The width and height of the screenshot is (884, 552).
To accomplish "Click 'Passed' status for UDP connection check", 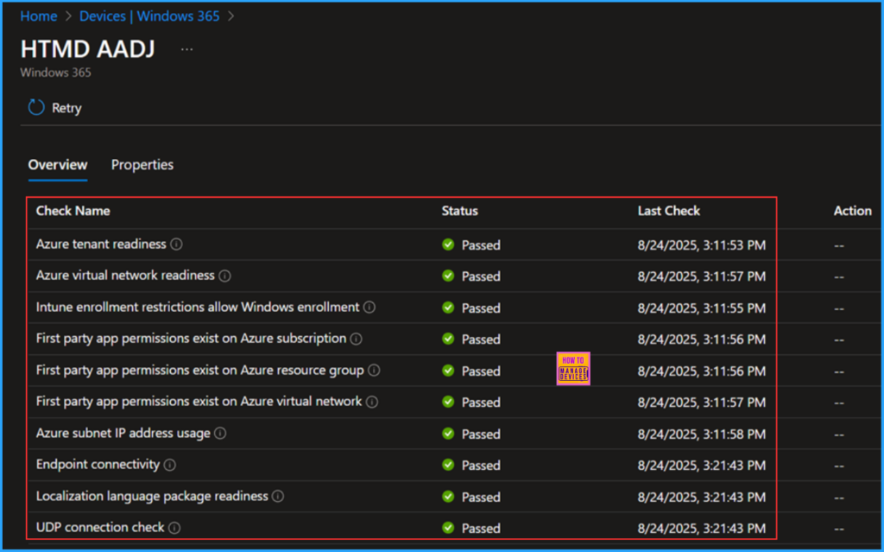I will (481, 529).
